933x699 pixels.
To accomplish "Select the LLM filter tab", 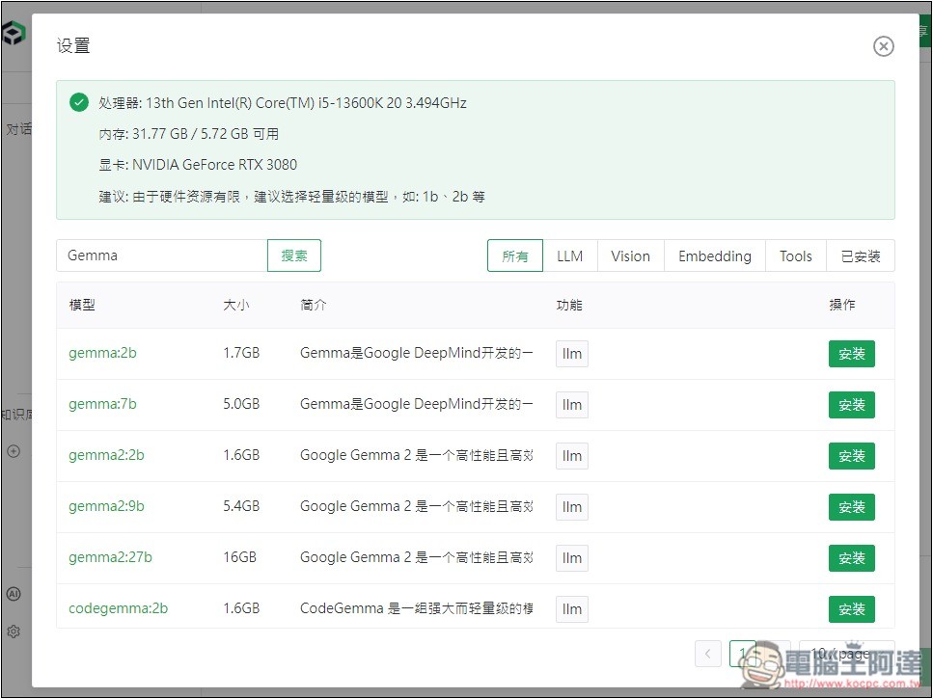I will [x=569, y=255].
